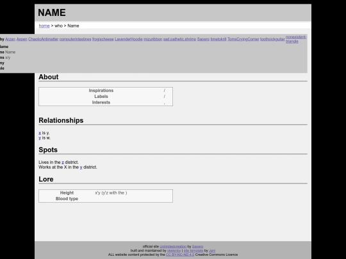Visit the maintainer link after 'built and maintained by'
Screen dimensions: 346x259
[174, 251]
